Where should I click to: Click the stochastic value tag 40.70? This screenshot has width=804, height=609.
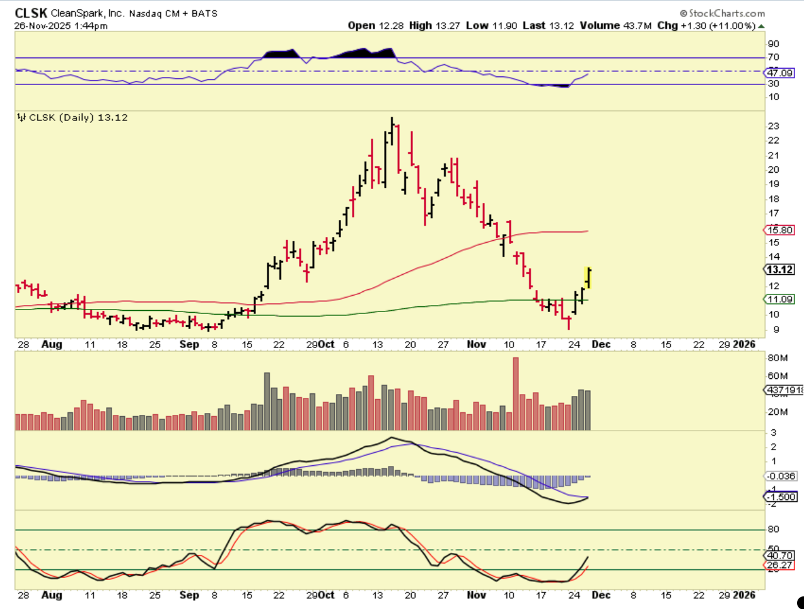click(x=779, y=555)
